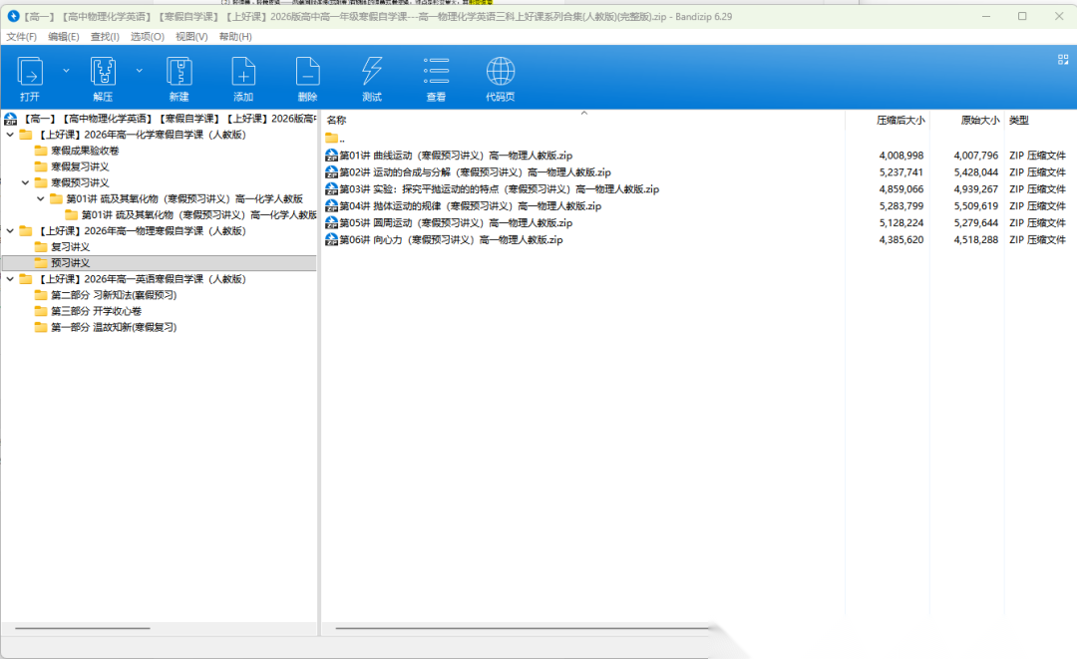Click the New archive (新建) icon
This screenshot has height=659, width=1077.
click(179, 72)
